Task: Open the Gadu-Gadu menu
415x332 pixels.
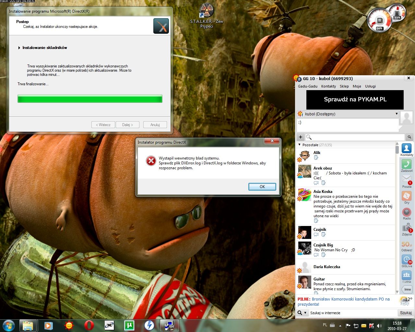Action: 308,86
